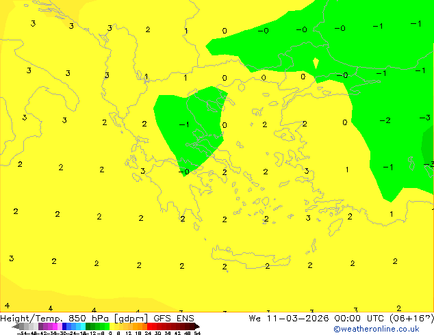Click the small yellow diamond inside green region

(316, 63)
